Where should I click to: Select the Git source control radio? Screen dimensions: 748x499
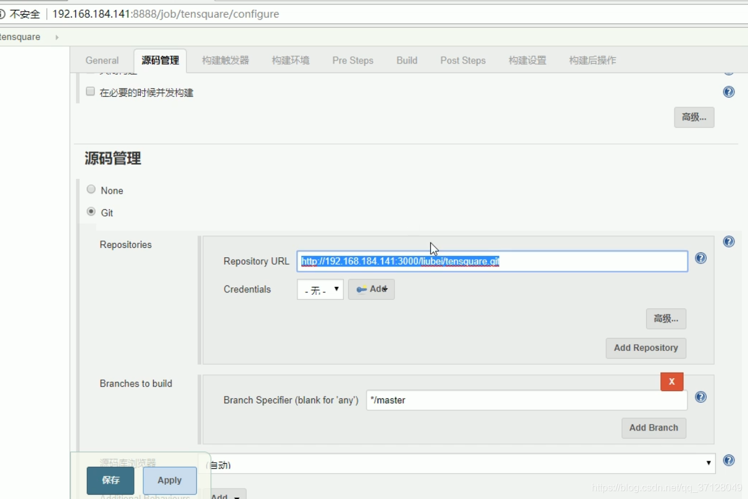point(91,212)
